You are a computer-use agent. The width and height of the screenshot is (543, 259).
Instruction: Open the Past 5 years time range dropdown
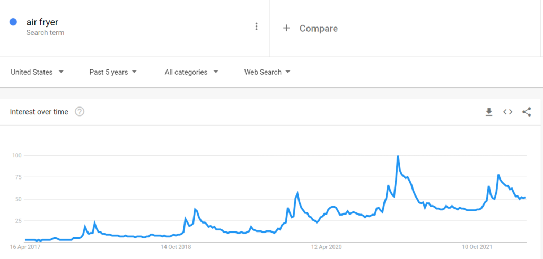click(x=113, y=72)
